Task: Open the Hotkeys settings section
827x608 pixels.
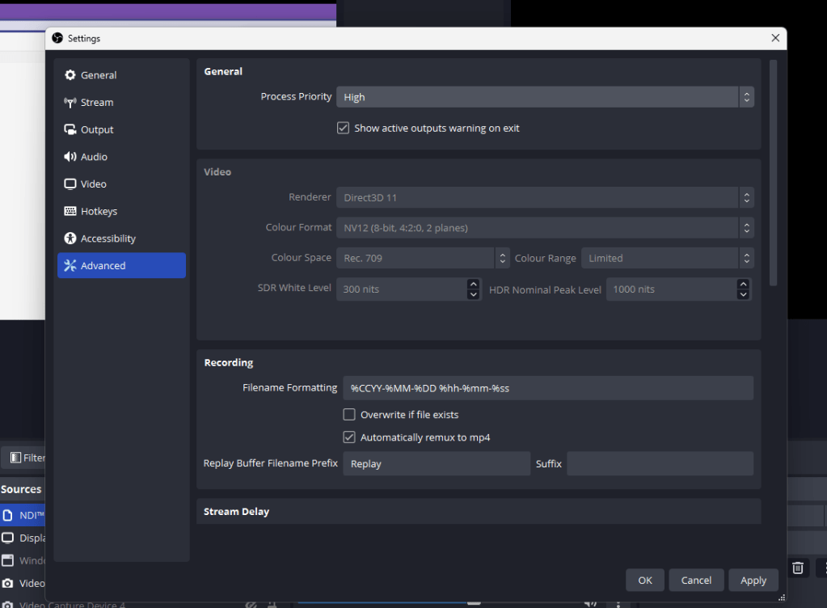Action: (x=121, y=212)
